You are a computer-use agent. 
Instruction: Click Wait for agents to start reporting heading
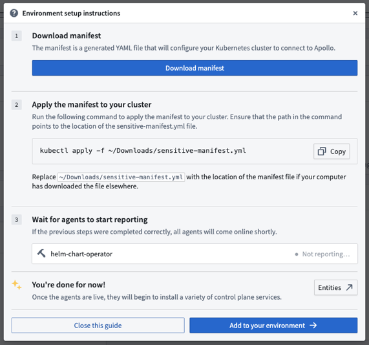coord(90,219)
